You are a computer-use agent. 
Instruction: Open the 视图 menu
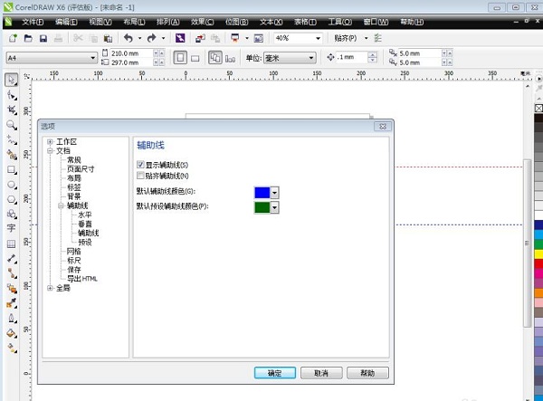100,22
